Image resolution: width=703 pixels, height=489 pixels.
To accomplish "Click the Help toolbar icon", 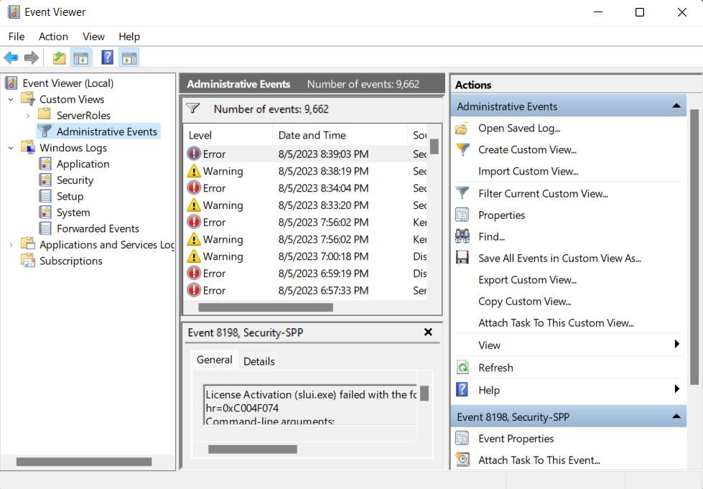I will 107,58.
